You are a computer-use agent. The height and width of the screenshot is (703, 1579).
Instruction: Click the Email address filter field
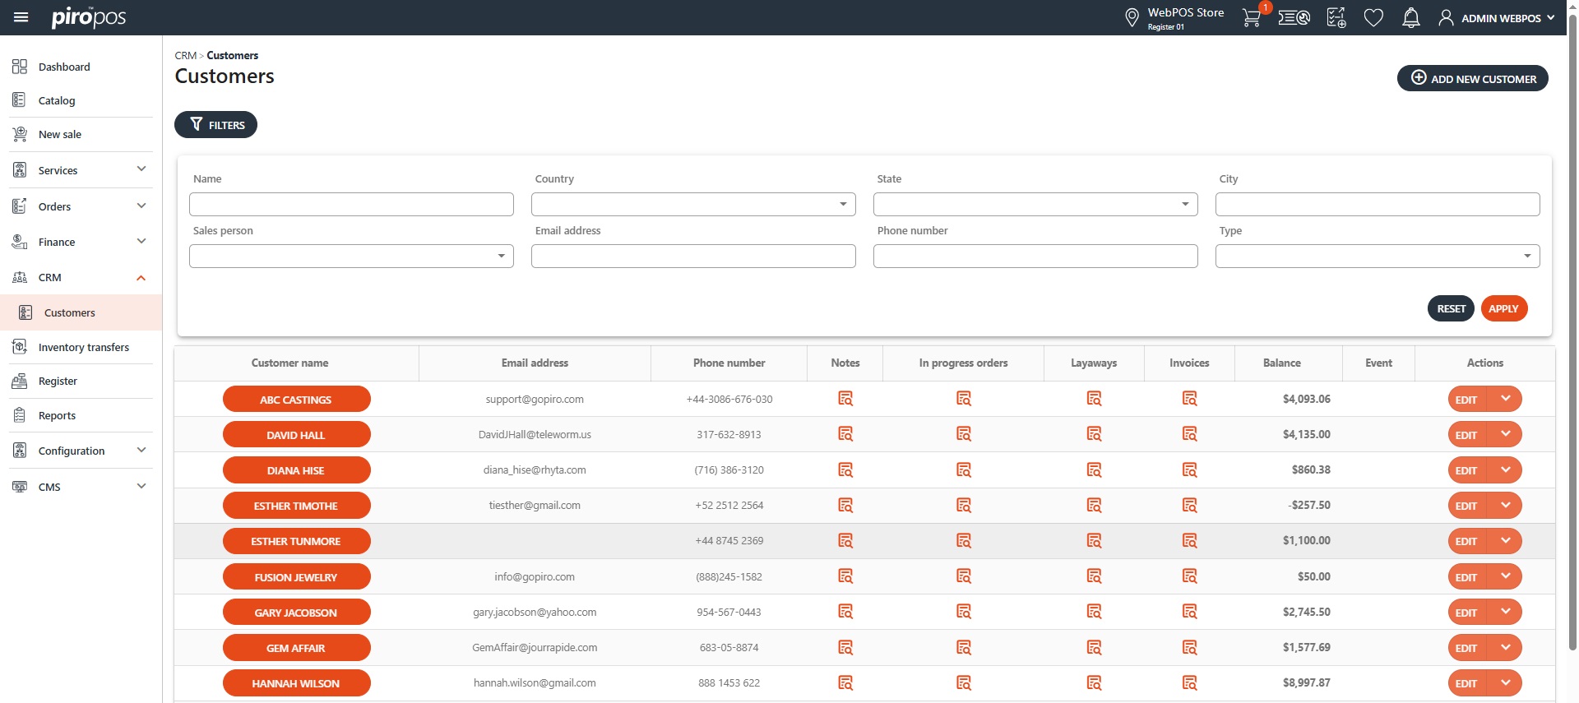pos(693,257)
